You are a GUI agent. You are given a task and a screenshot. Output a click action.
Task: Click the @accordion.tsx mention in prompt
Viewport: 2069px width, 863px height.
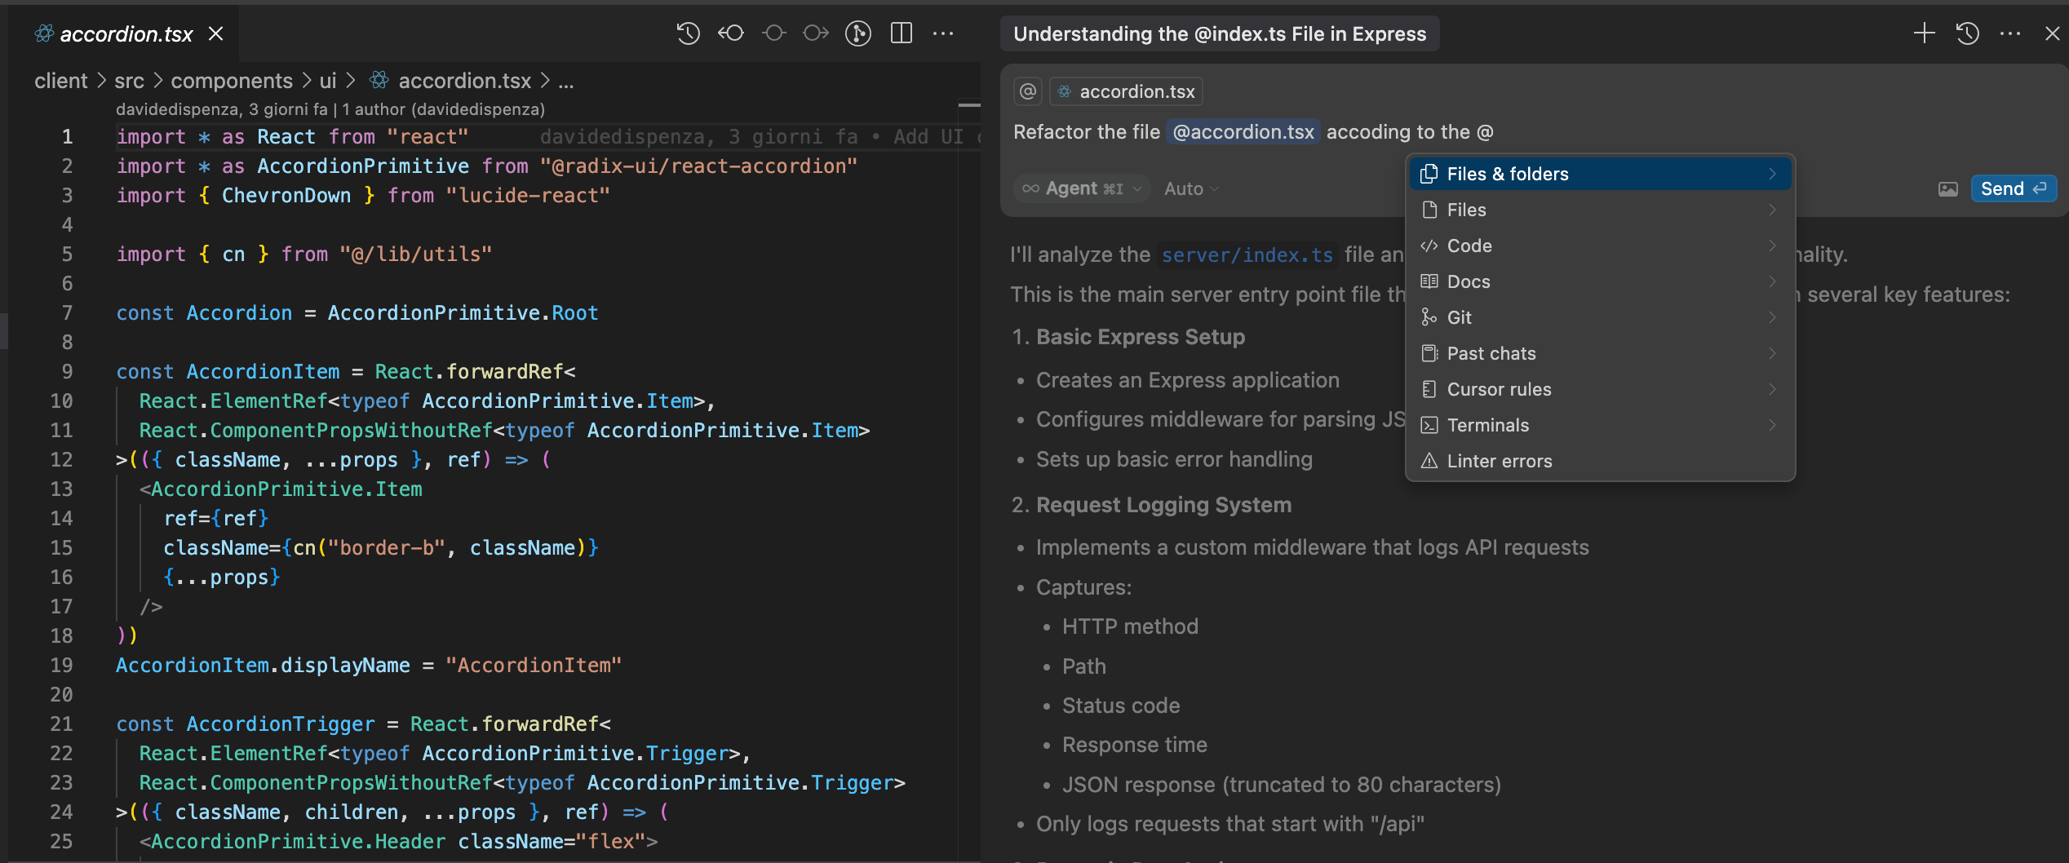coord(1243,132)
